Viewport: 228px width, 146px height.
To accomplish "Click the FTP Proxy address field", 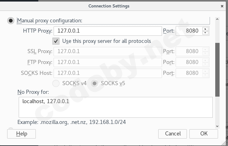I will tap(107, 62).
